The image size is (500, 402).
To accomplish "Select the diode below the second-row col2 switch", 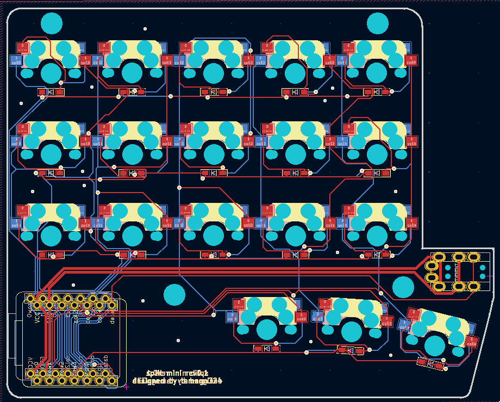I will coord(214,173).
